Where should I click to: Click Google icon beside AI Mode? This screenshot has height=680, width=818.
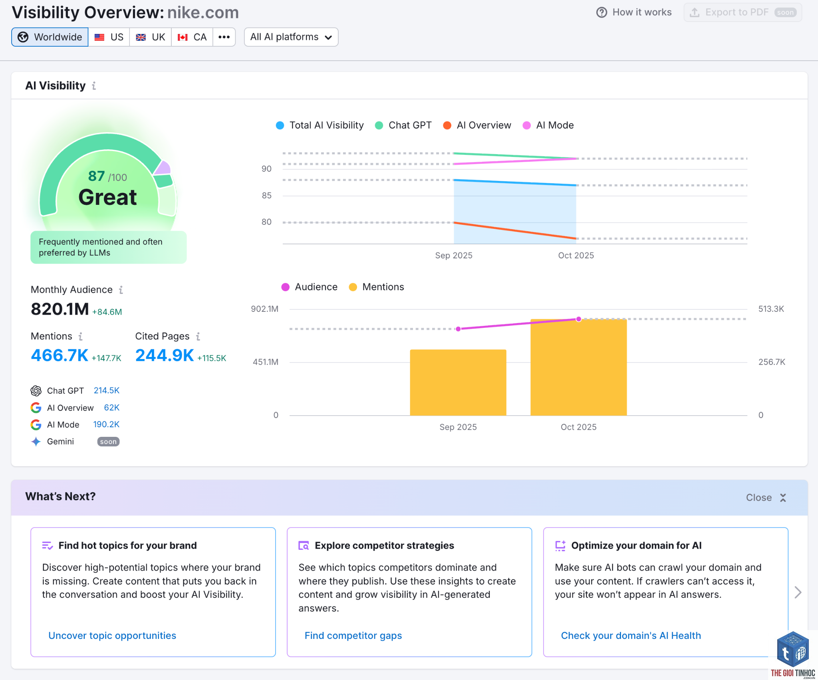point(36,425)
